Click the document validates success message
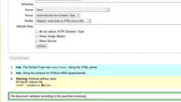 point(95,96)
